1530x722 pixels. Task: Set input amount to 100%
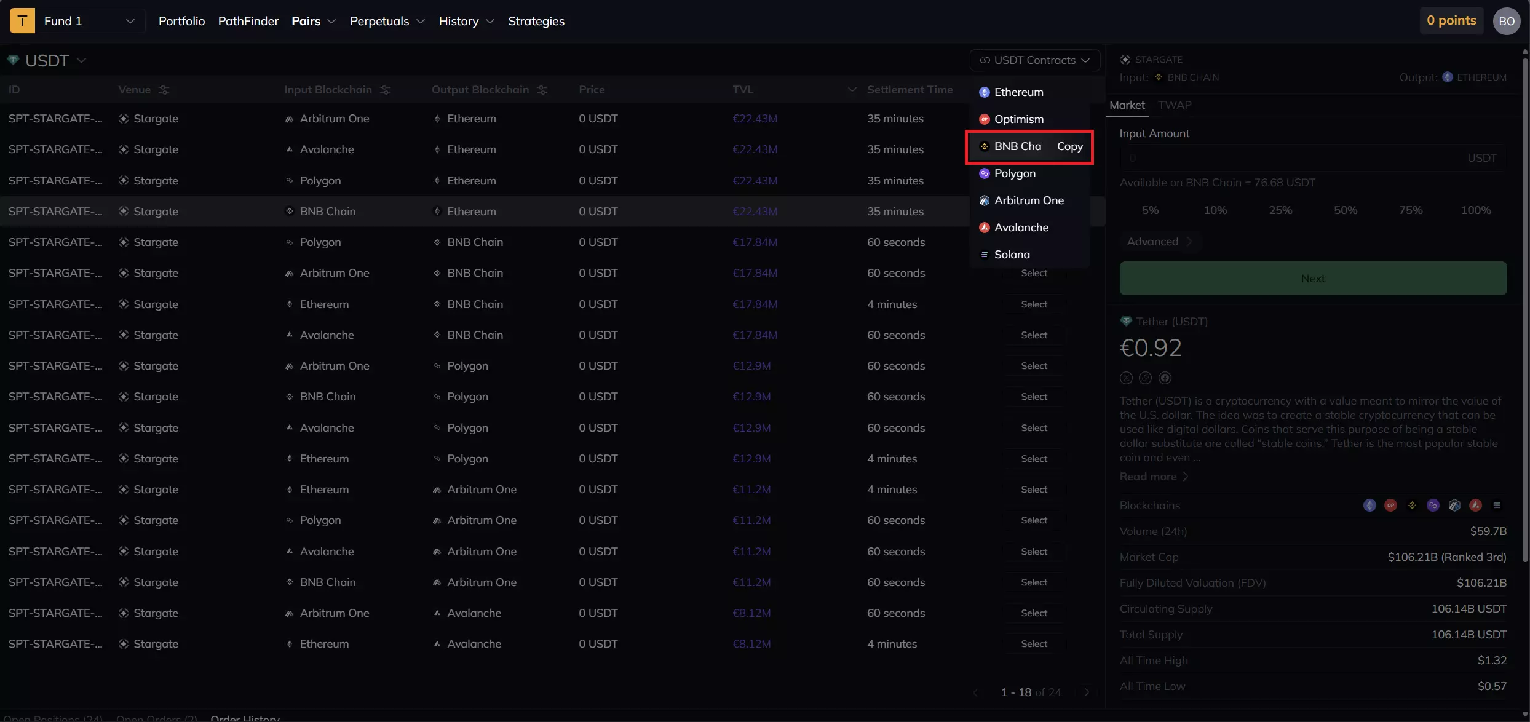(1476, 210)
